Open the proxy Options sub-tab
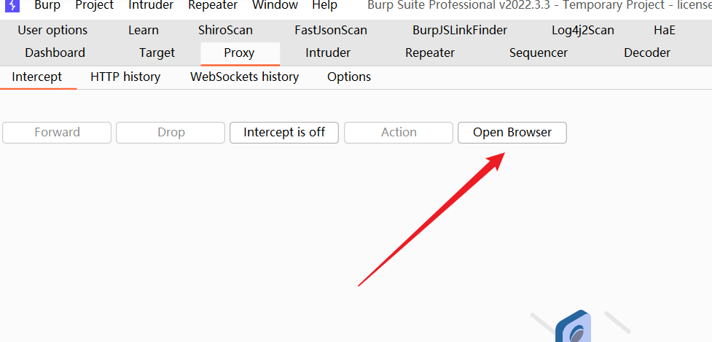The image size is (712, 342). pyautogui.click(x=349, y=77)
